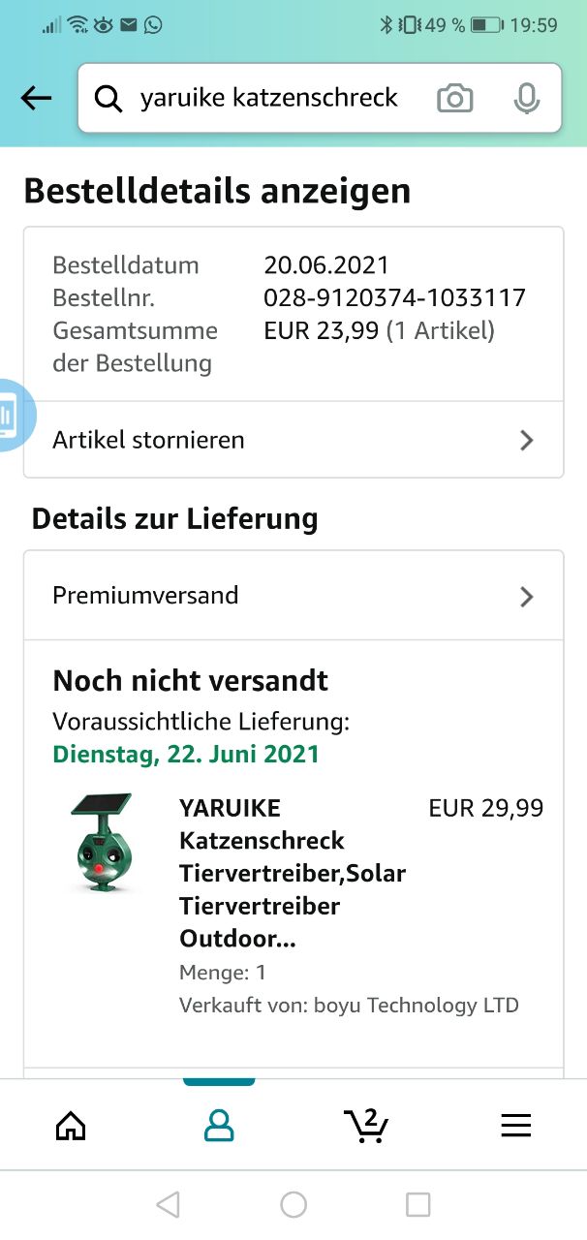Open the hamburger menu tab
The width and height of the screenshot is (587, 1240).
tap(515, 1125)
